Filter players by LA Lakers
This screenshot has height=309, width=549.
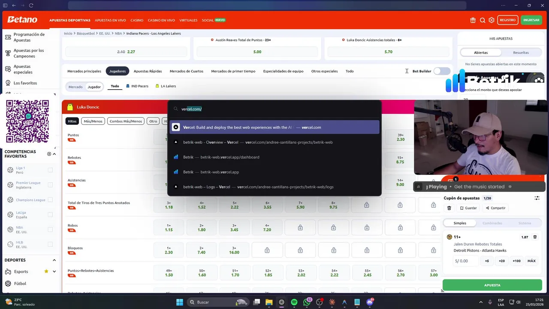166,86
